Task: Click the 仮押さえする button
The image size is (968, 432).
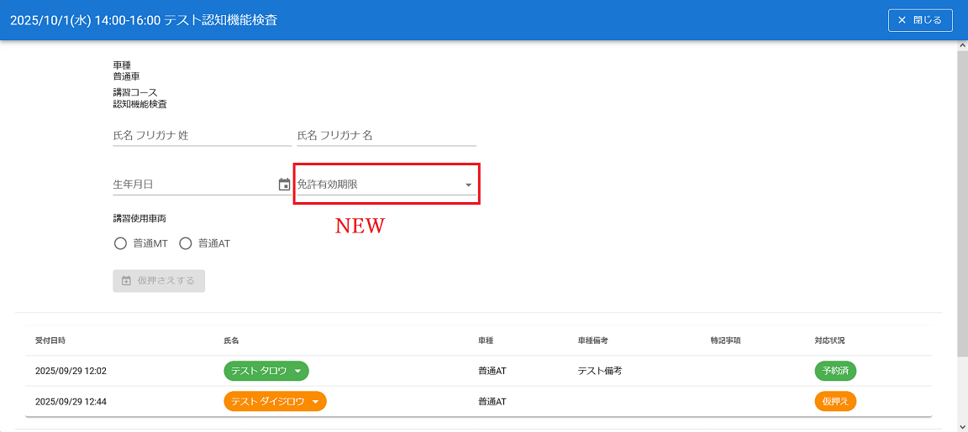Action: pos(159,281)
